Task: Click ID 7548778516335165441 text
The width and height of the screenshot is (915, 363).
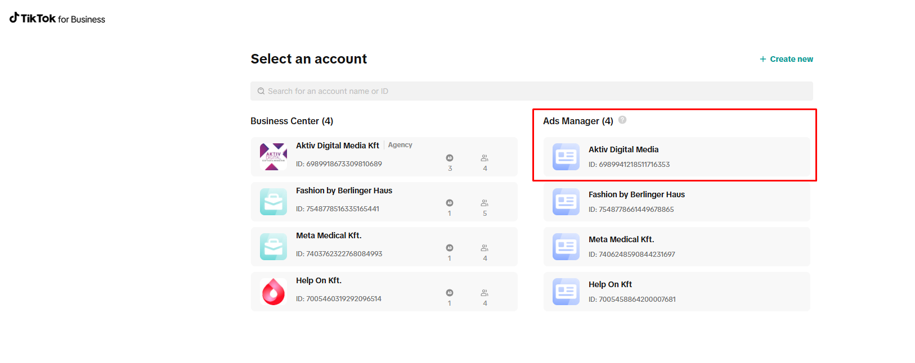Action: pos(338,209)
